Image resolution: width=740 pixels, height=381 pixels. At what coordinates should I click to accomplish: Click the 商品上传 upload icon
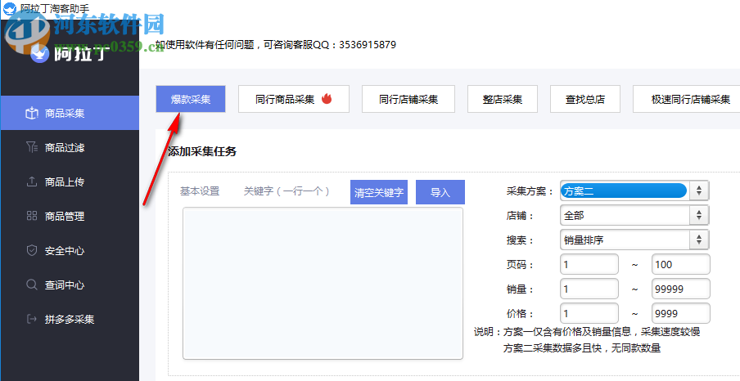[x=32, y=182]
